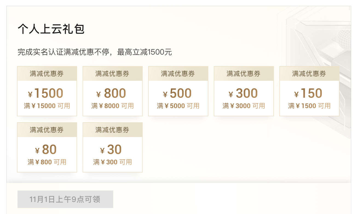Viewport: 357px width, 214px height.
Task: Select the ¥500 满减优惠券 coupon
Action: click(x=178, y=93)
